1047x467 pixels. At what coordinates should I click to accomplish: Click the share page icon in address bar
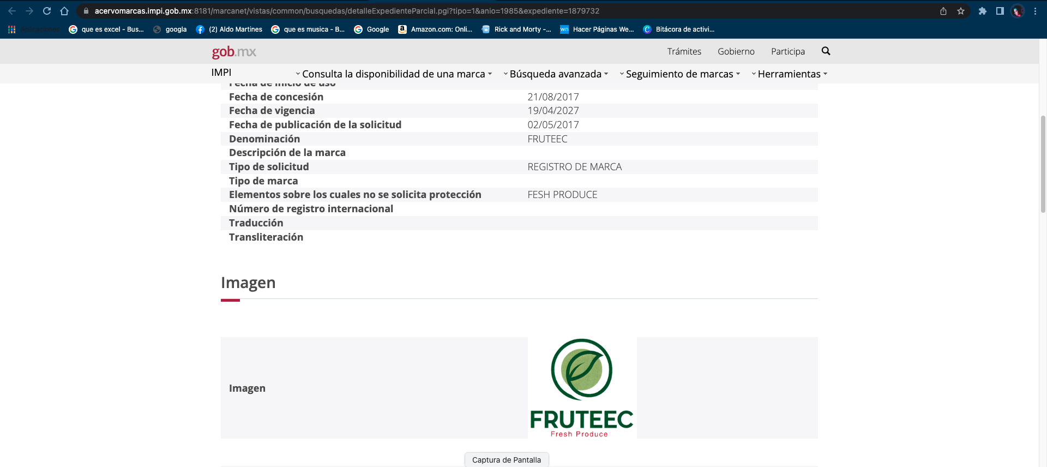(943, 11)
